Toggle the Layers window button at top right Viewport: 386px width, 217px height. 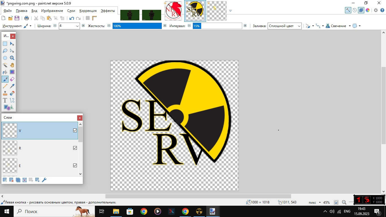pos(361,10)
